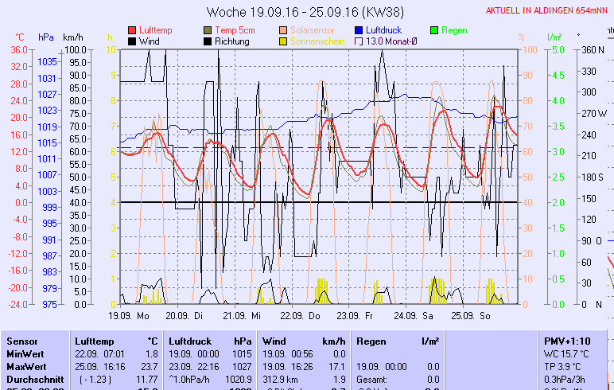Click the white 13.0 Monat-Ø legend box
614x390 pixels.
pos(359,41)
